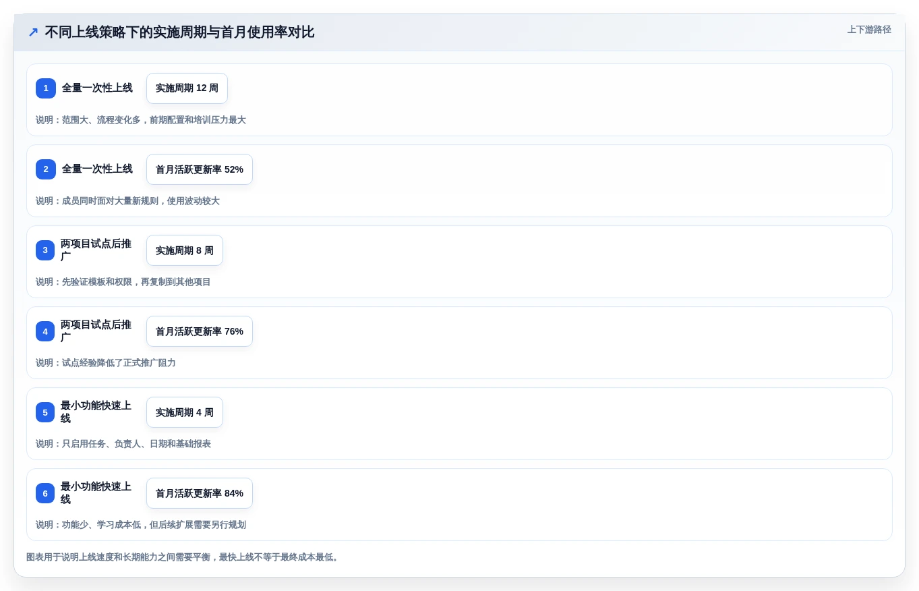Click the chart title 不同上线策略下的实施周期与首月使用率对比

tap(179, 32)
